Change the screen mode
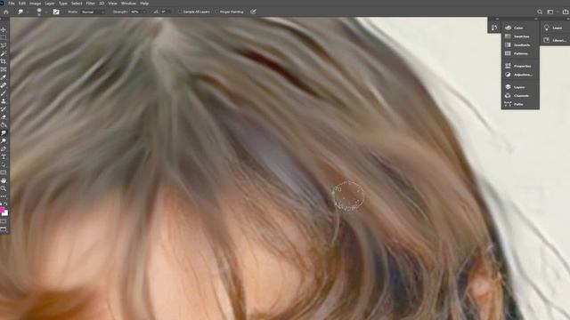 point(4,229)
